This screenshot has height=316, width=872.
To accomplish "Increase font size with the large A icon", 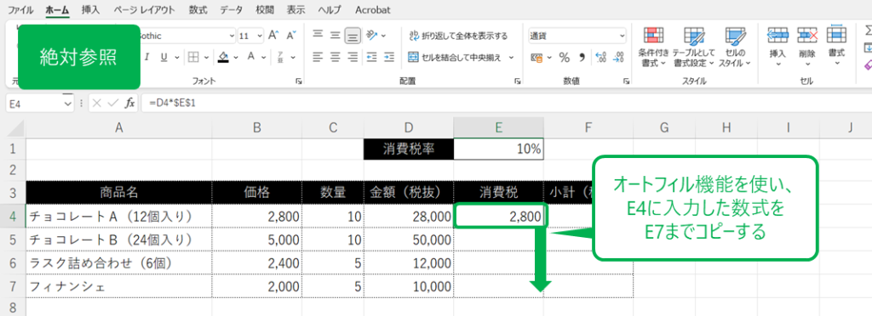I will pos(272,36).
